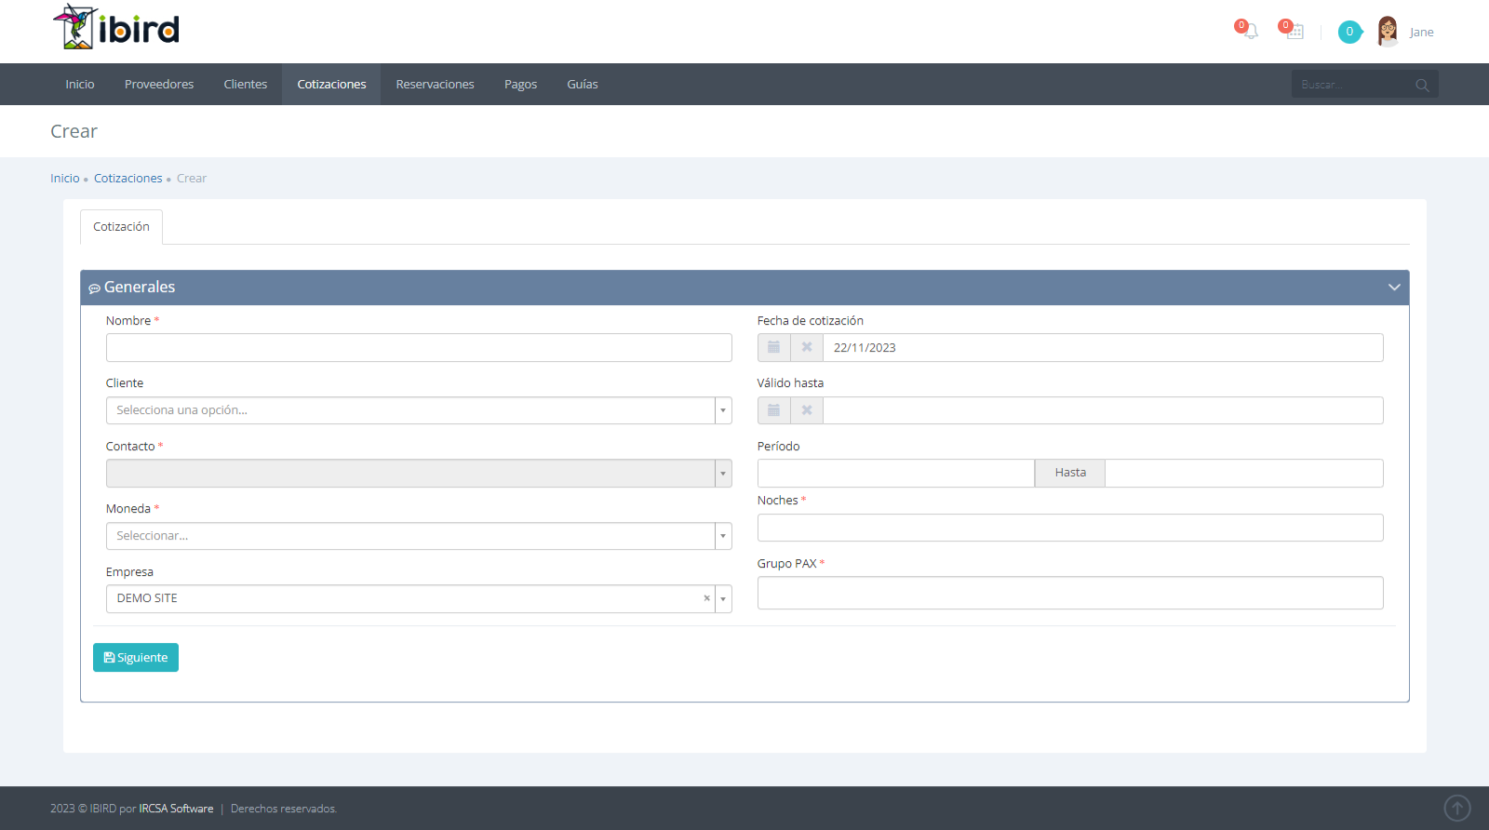The width and height of the screenshot is (1489, 830).
Task: Open the Moneda selector
Action: (x=419, y=536)
